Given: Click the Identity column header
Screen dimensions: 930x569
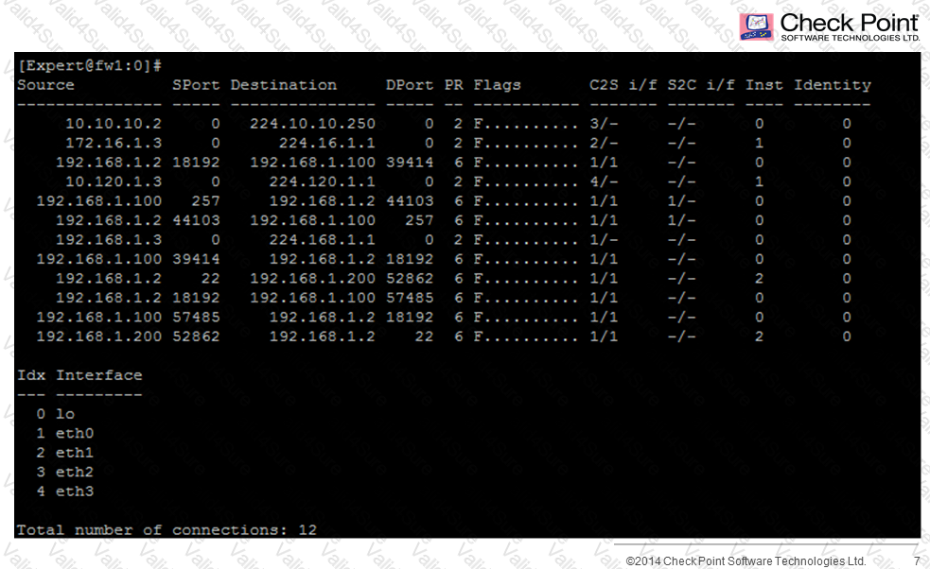Looking at the screenshot, I should (833, 85).
